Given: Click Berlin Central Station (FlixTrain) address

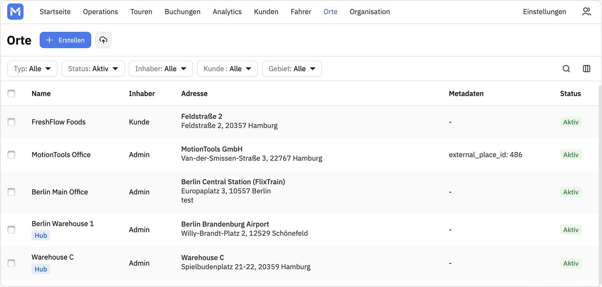Looking at the screenshot, I should pos(233,182).
